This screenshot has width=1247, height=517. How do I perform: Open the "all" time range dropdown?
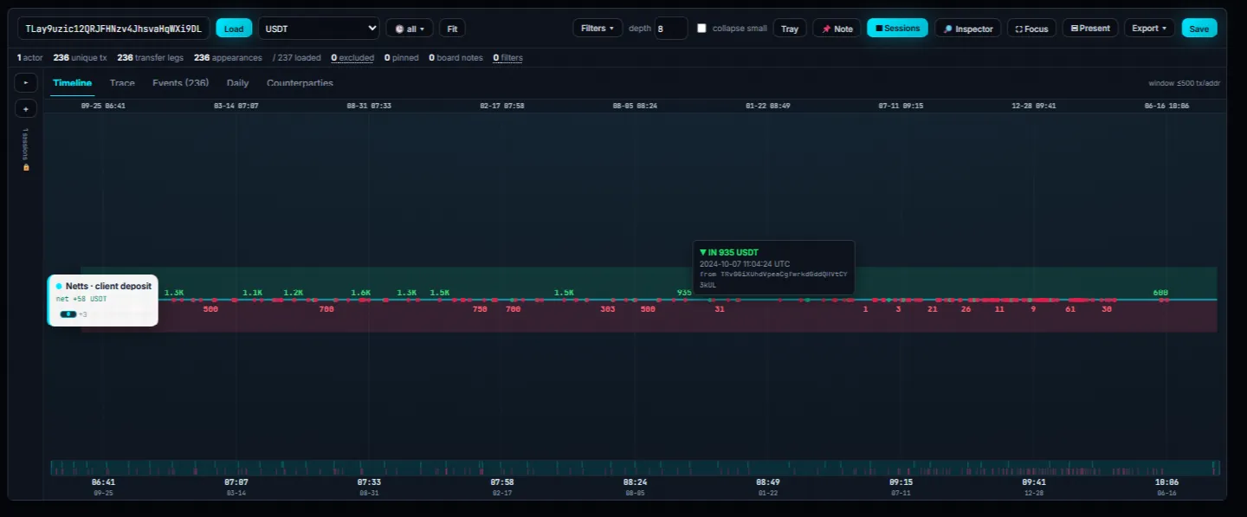coord(410,29)
